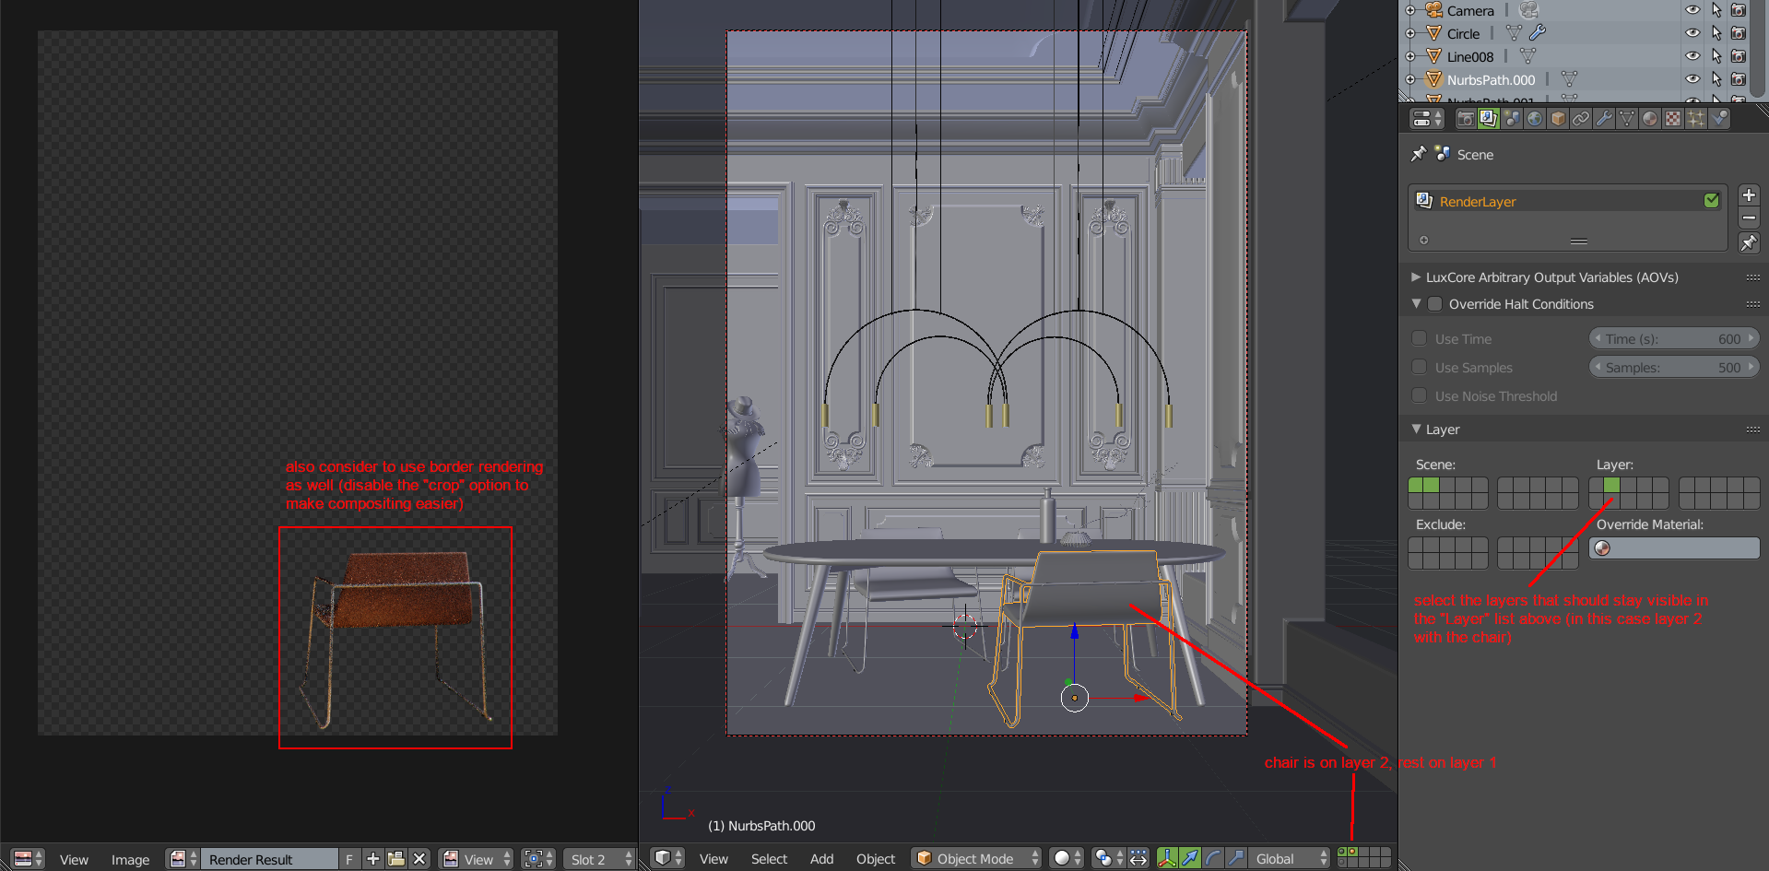1769x871 pixels.
Task: Open the Render properties tab
Action: (x=1465, y=118)
